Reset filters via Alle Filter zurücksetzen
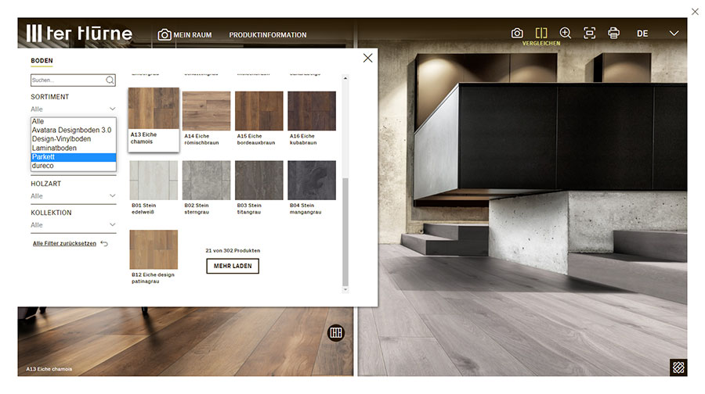 click(x=64, y=243)
